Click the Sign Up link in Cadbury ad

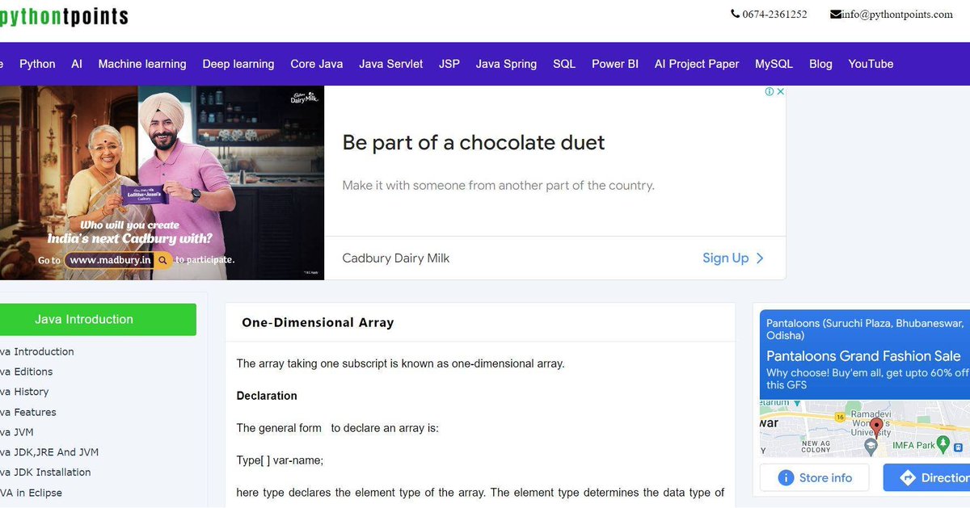click(x=725, y=258)
